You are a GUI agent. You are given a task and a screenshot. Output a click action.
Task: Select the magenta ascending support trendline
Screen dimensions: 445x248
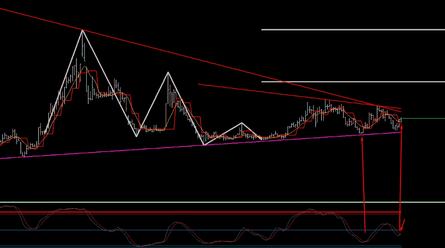click(200, 145)
